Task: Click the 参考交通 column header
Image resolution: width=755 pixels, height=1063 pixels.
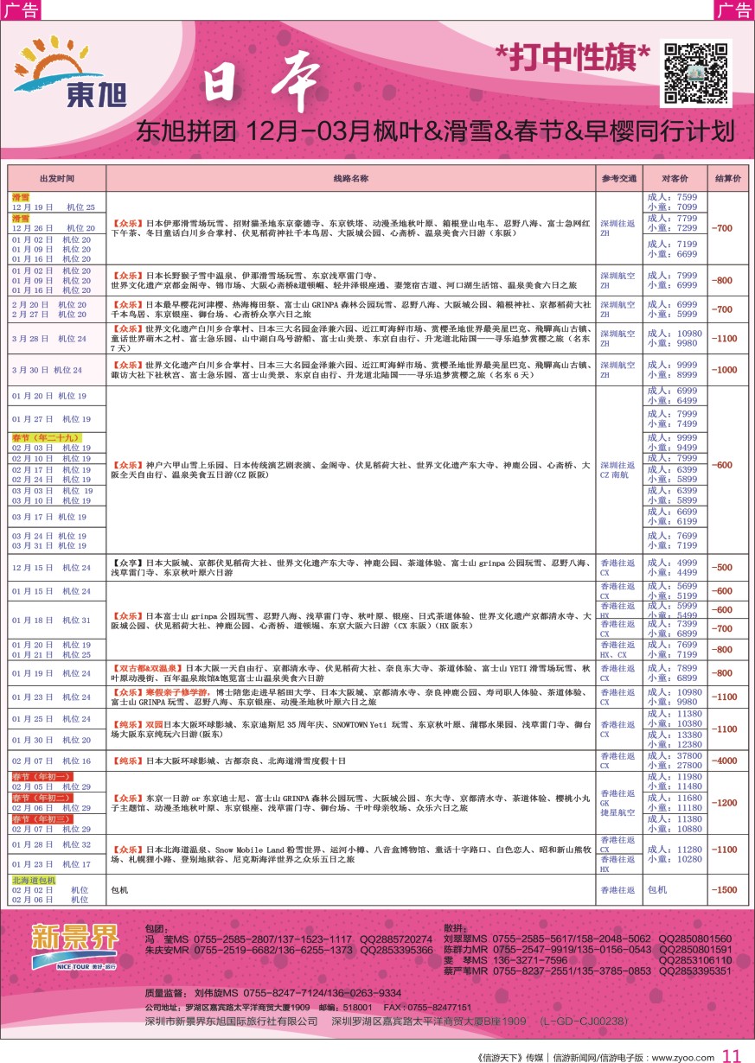Action: click(619, 178)
